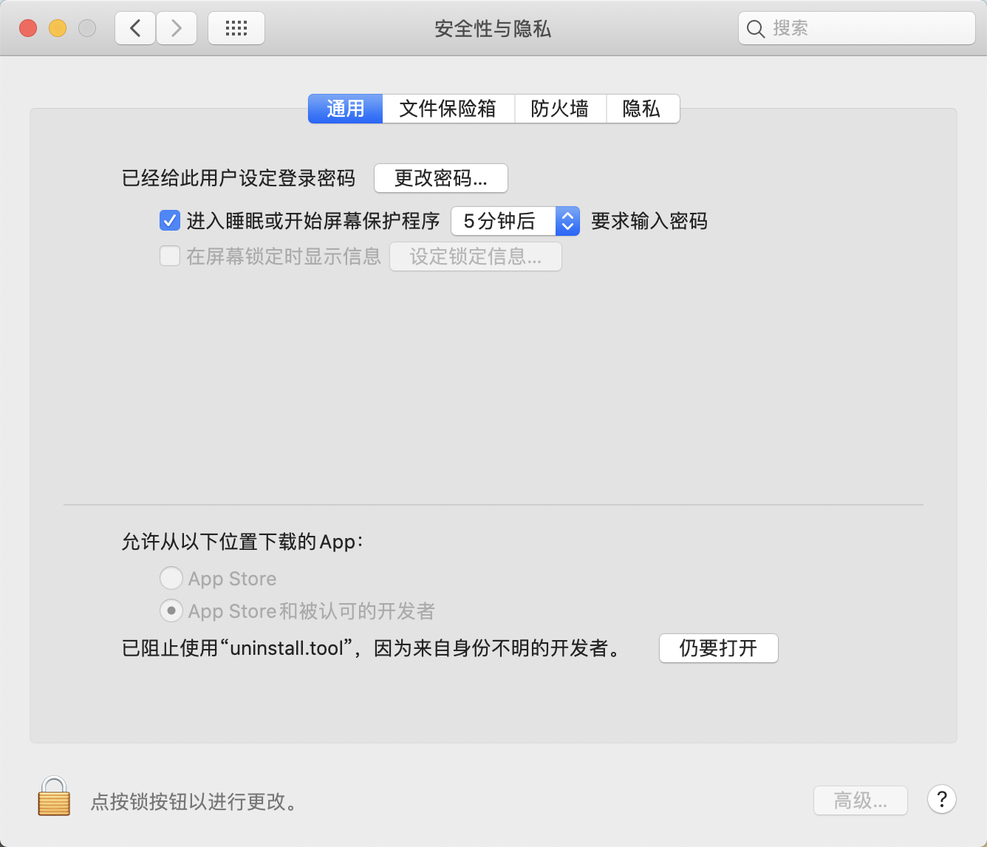Open the 文件保险箱 tab
The height and width of the screenshot is (847, 987).
(x=448, y=109)
